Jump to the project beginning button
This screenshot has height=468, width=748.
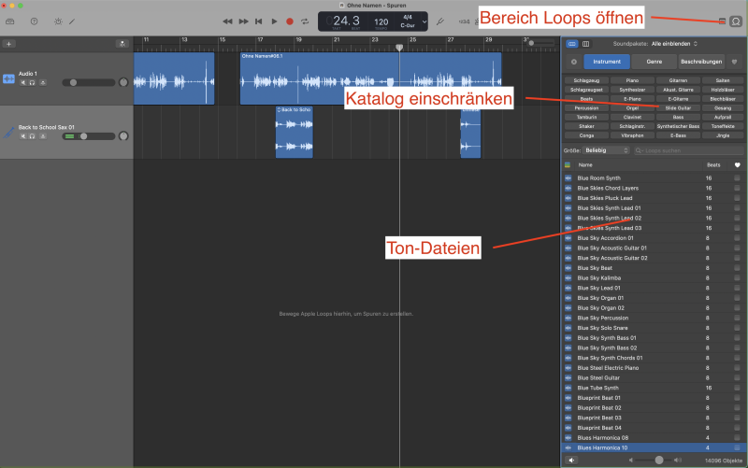(x=259, y=21)
